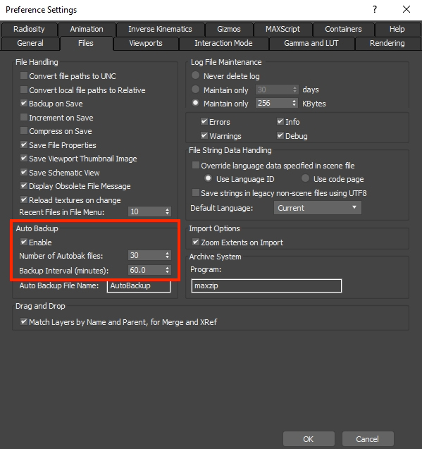Choose Use code page radio option
The image size is (422, 449).
(306, 179)
